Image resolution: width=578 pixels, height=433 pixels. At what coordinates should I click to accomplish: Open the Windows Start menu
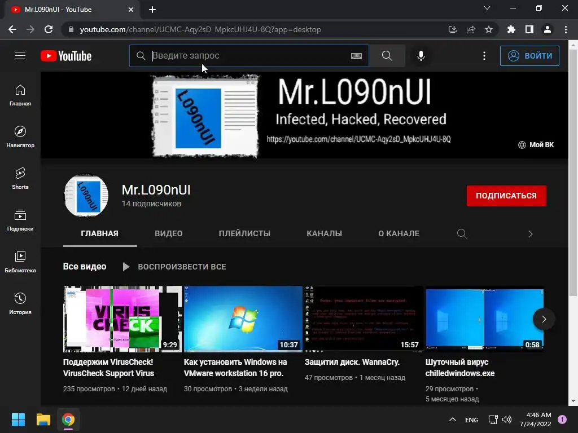point(18,419)
